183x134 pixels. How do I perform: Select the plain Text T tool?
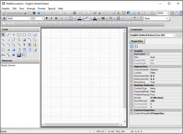point(24,45)
